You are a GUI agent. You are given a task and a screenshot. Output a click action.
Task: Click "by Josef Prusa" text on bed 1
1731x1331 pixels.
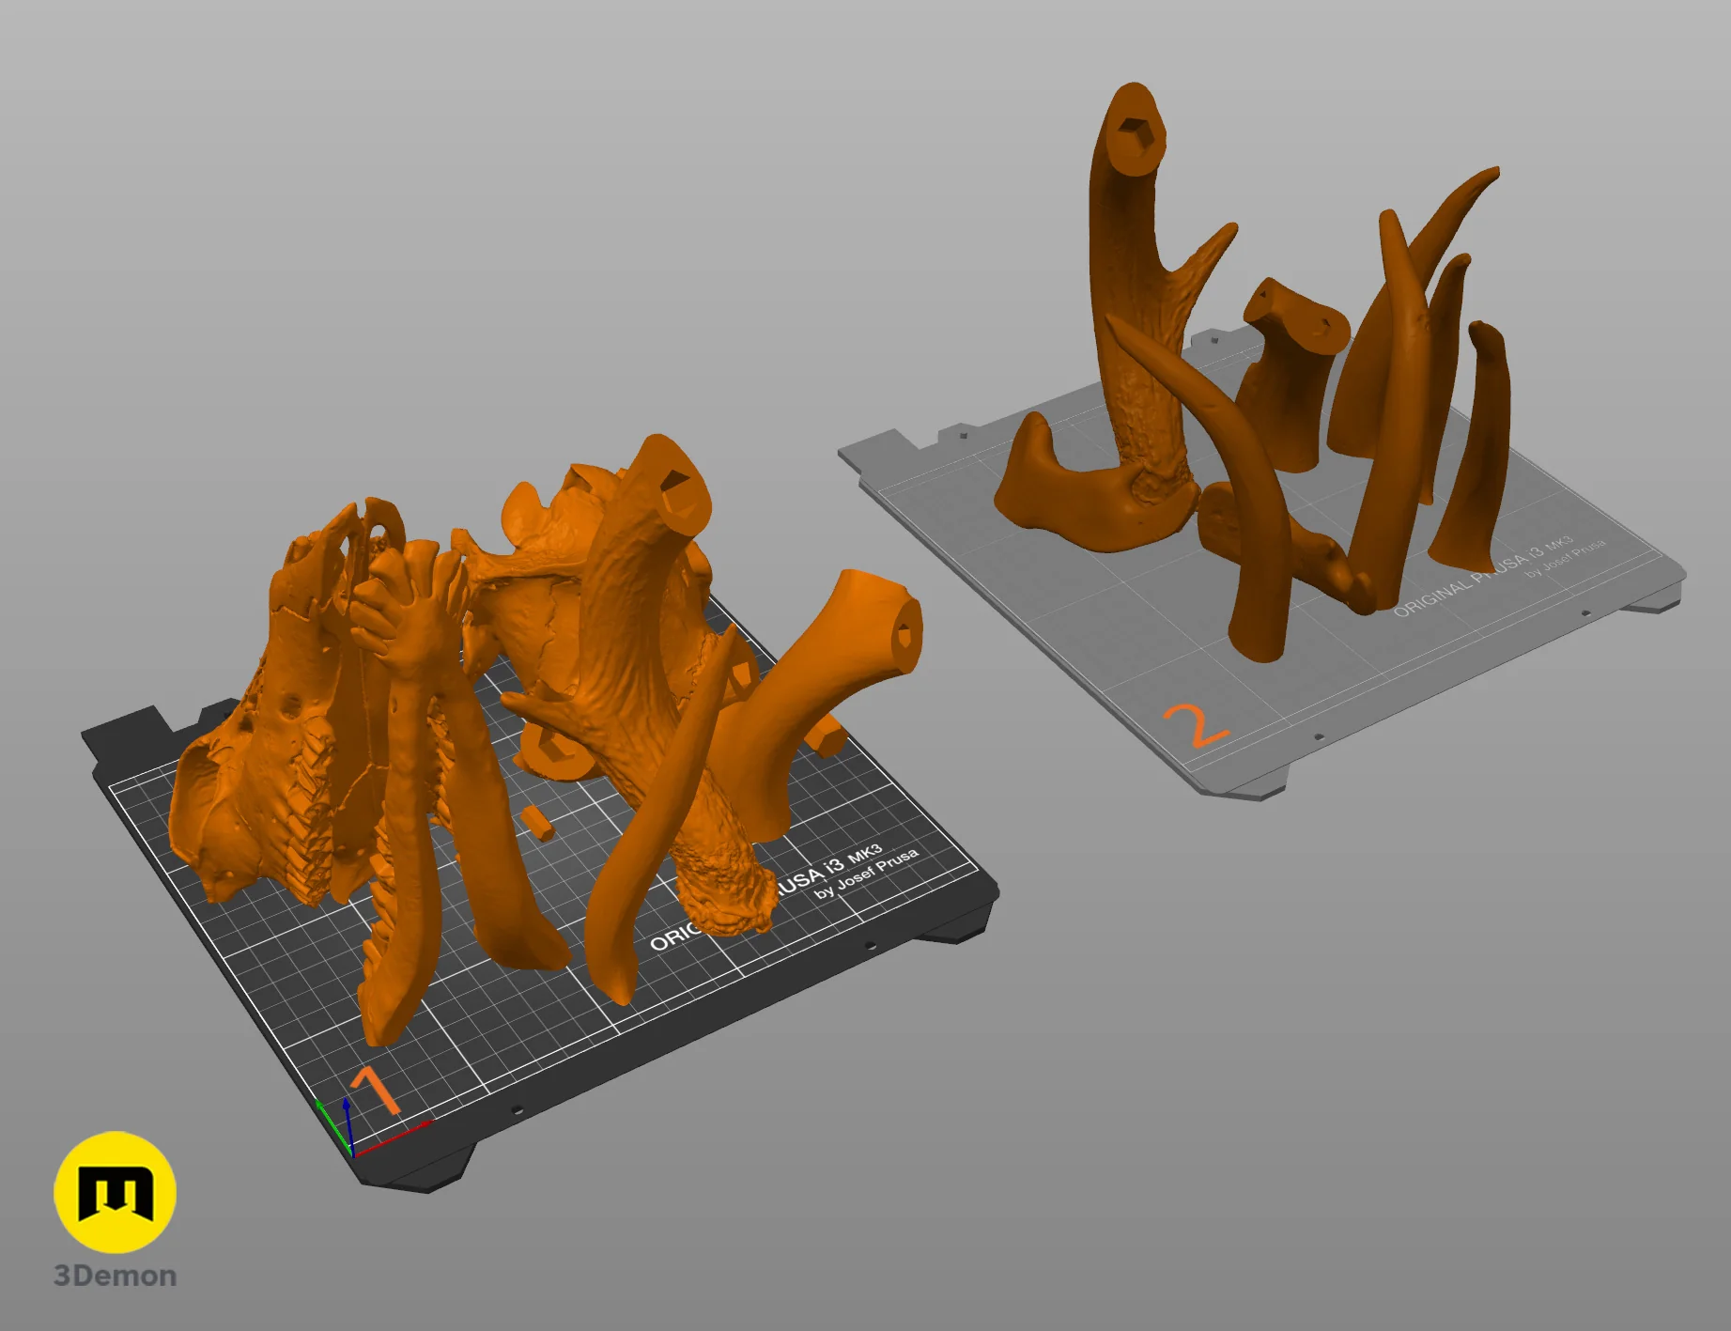[x=866, y=874]
